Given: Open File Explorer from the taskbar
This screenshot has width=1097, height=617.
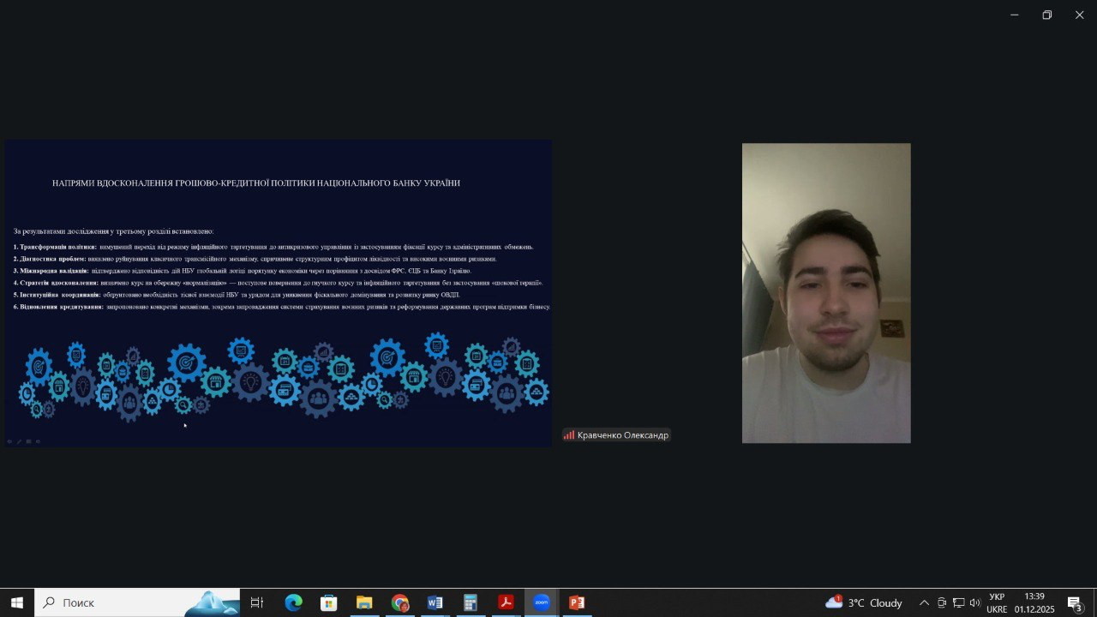Looking at the screenshot, I should pyautogui.click(x=364, y=602).
